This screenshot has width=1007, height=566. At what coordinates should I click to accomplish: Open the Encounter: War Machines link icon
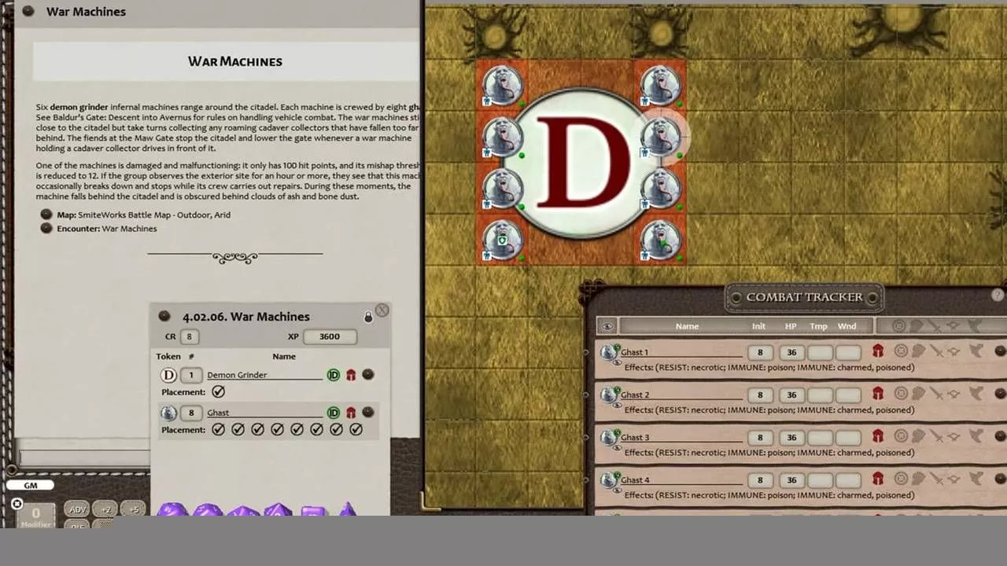click(x=46, y=229)
